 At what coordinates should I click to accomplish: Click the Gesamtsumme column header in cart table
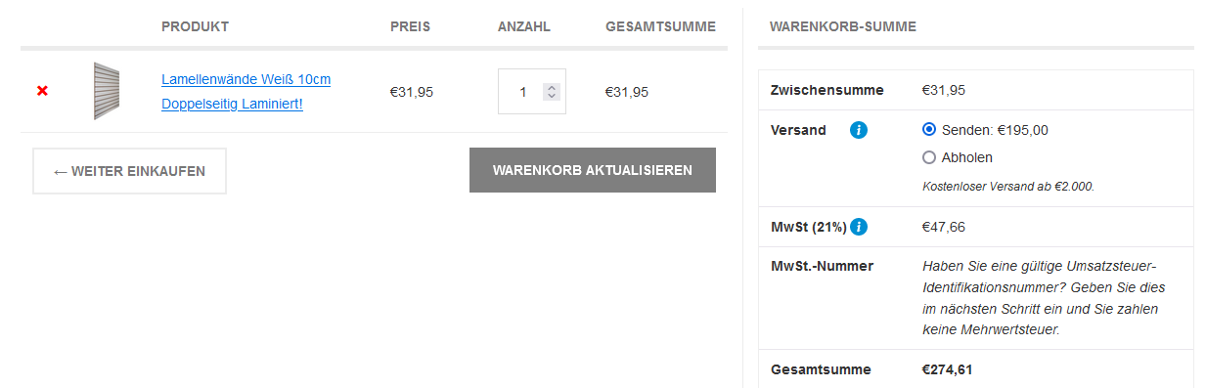tap(660, 26)
